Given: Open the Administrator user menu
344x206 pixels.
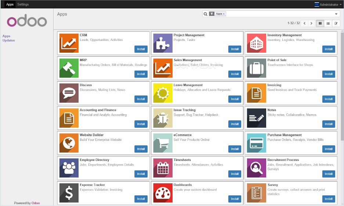Looking at the screenshot, I should 328,4.
